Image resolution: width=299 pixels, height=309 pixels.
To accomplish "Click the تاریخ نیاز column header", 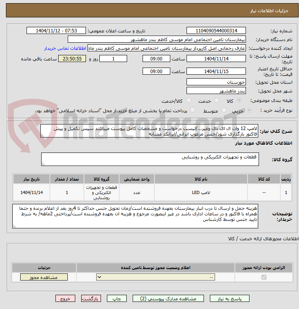I will (x=31, y=179).
